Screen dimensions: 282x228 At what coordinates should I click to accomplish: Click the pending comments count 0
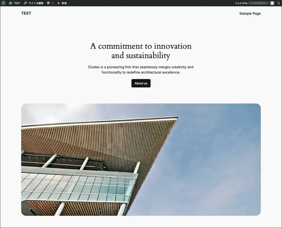[x=53, y=3]
